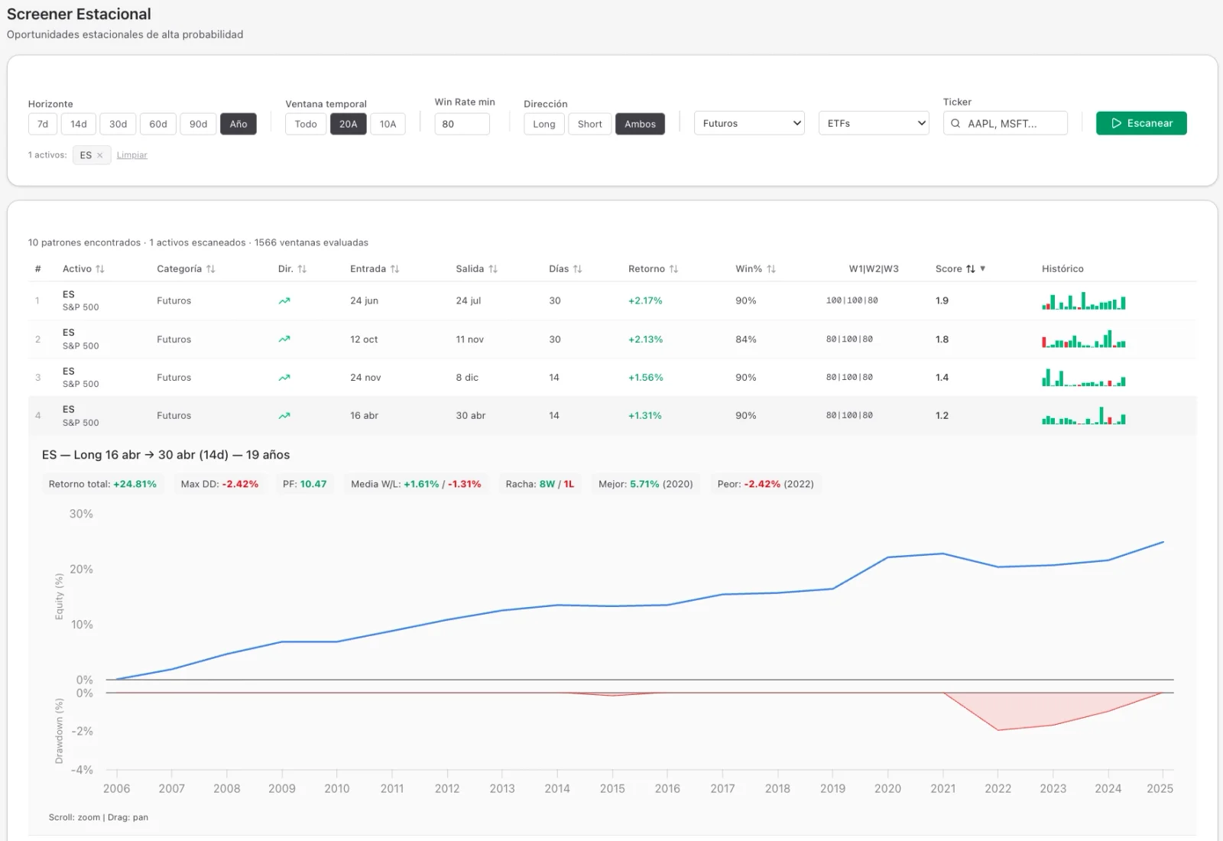Sort by Salida column arrows icon

(x=493, y=269)
